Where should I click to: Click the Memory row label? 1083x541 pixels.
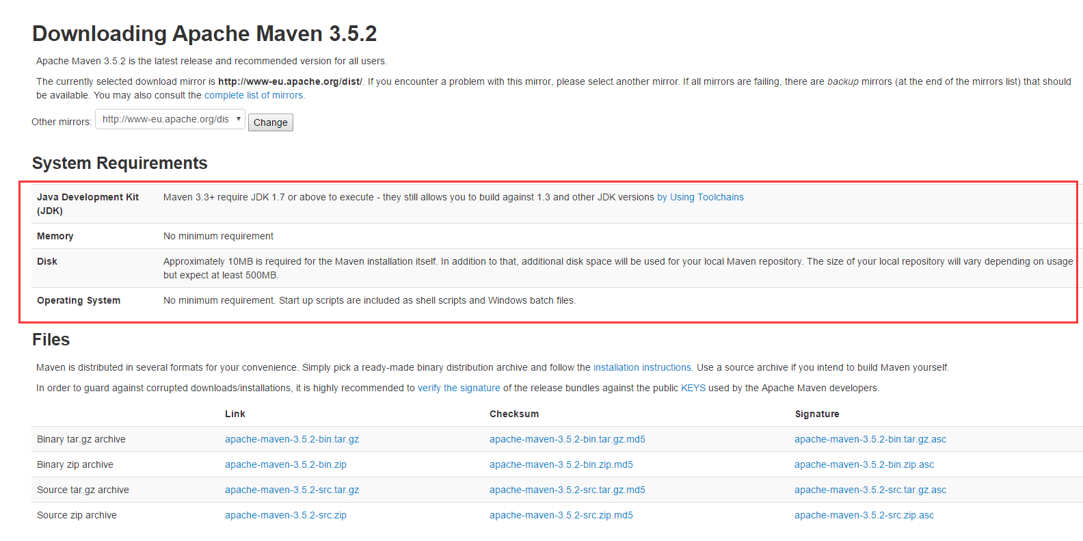coord(55,236)
